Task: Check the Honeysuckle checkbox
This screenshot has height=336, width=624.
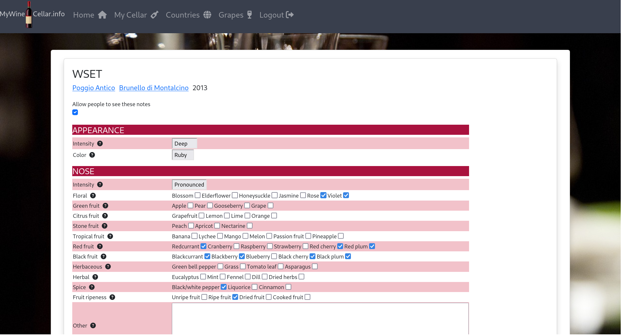Action: coord(274,196)
